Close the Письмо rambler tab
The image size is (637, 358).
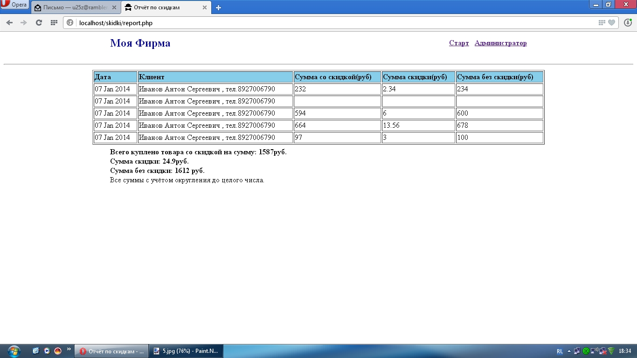[114, 7]
